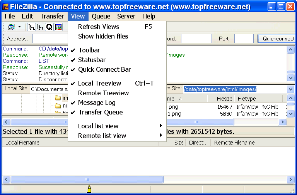Click the remote pane horizontal scrollbar thumb
Viewport: 297px width, 195px height.
(200, 122)
